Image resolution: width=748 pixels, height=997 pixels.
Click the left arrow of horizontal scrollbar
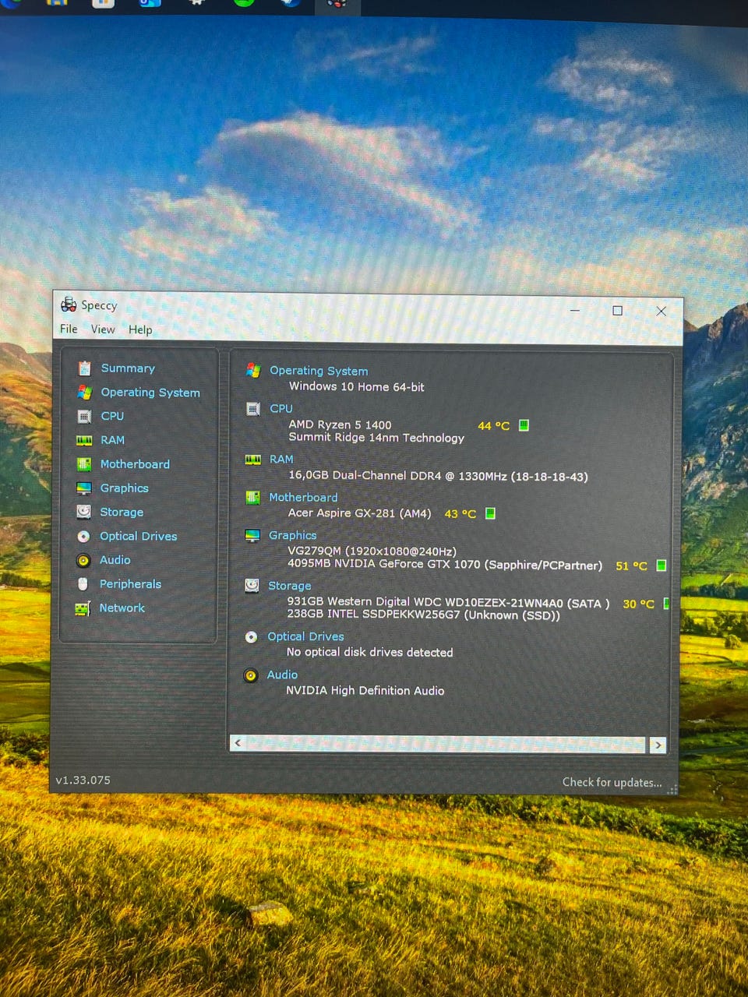pos(238,743)
